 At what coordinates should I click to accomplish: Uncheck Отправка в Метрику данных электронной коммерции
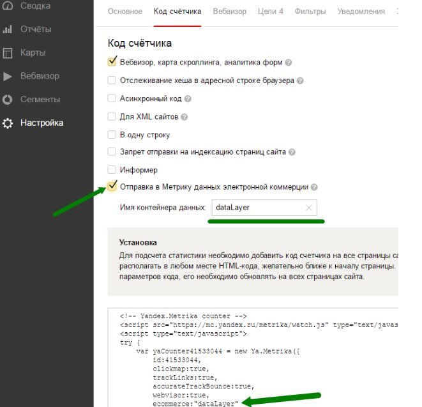[x=112, y=187]
